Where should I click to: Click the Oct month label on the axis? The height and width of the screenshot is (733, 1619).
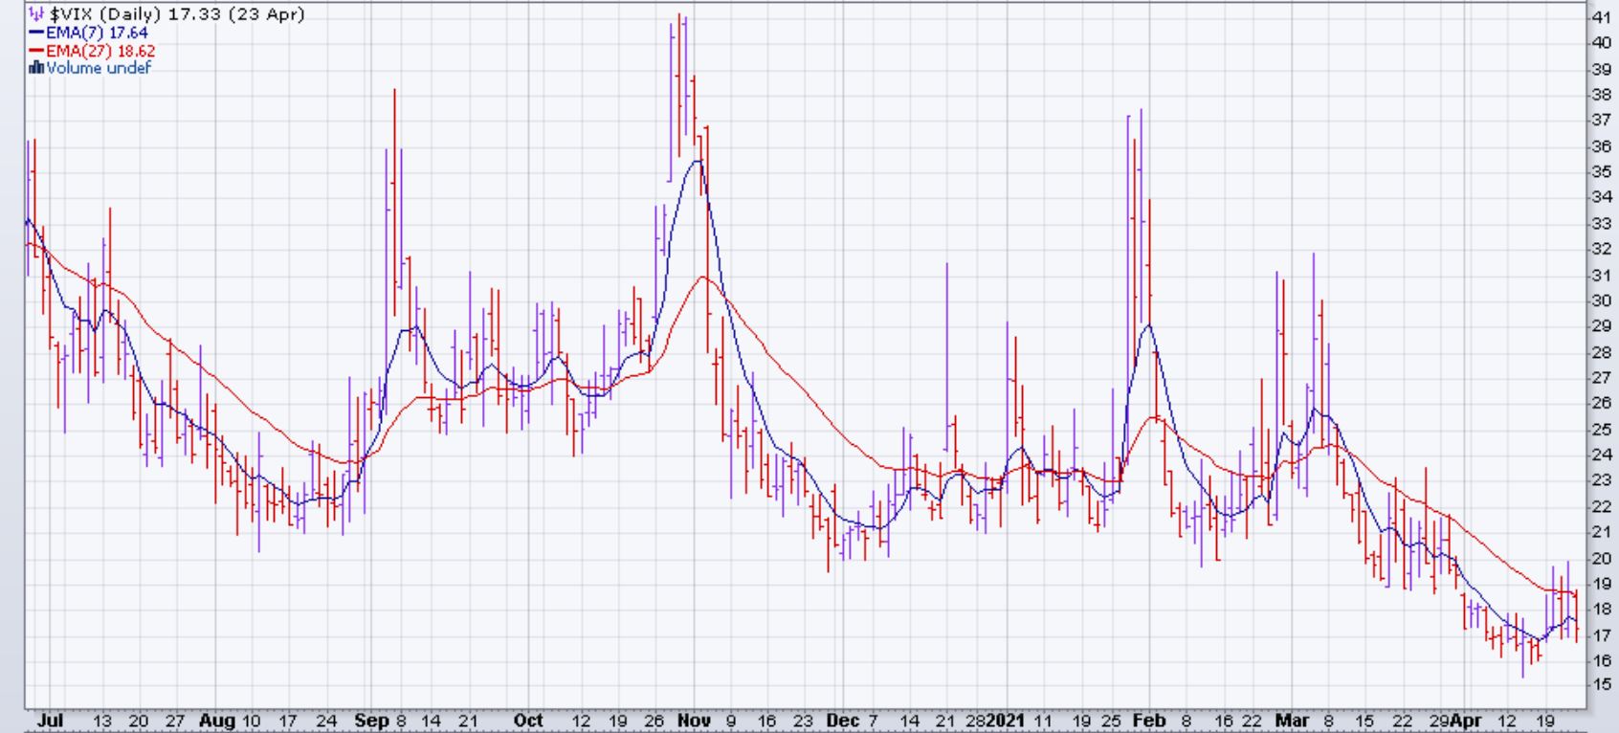(x=528, y=721)
